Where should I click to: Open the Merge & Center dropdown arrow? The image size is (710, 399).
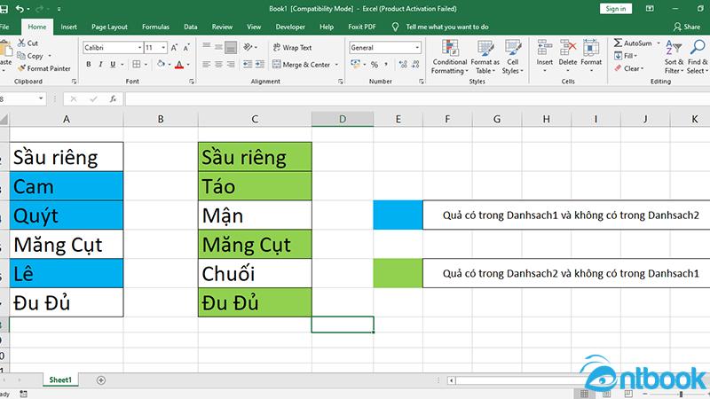(x=336, y=65)
